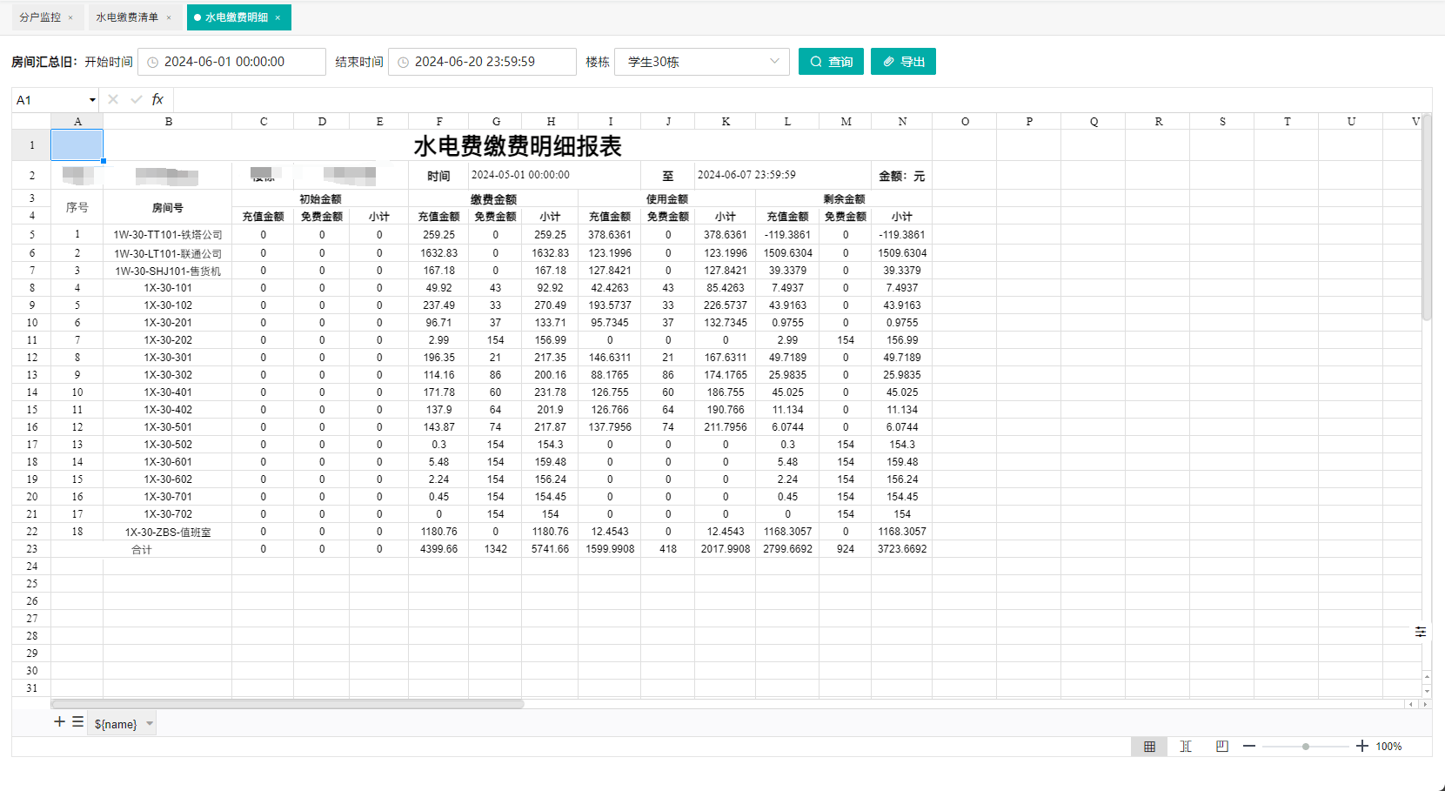1445x791 pixels.
Task: Close the 水电缴费清单 tab
Action: (169, 17)
